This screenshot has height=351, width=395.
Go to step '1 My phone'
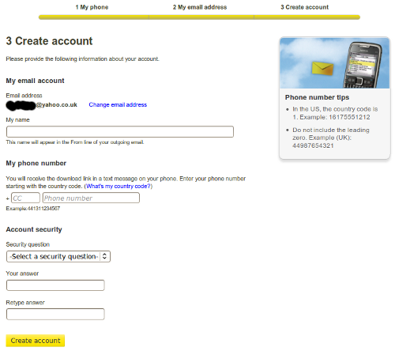pos(92,7)
